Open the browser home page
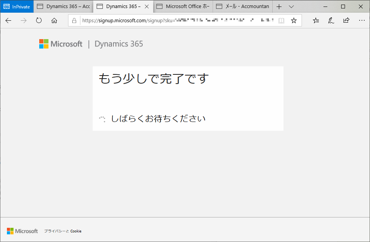370x242 pixels. coord(54,21)
